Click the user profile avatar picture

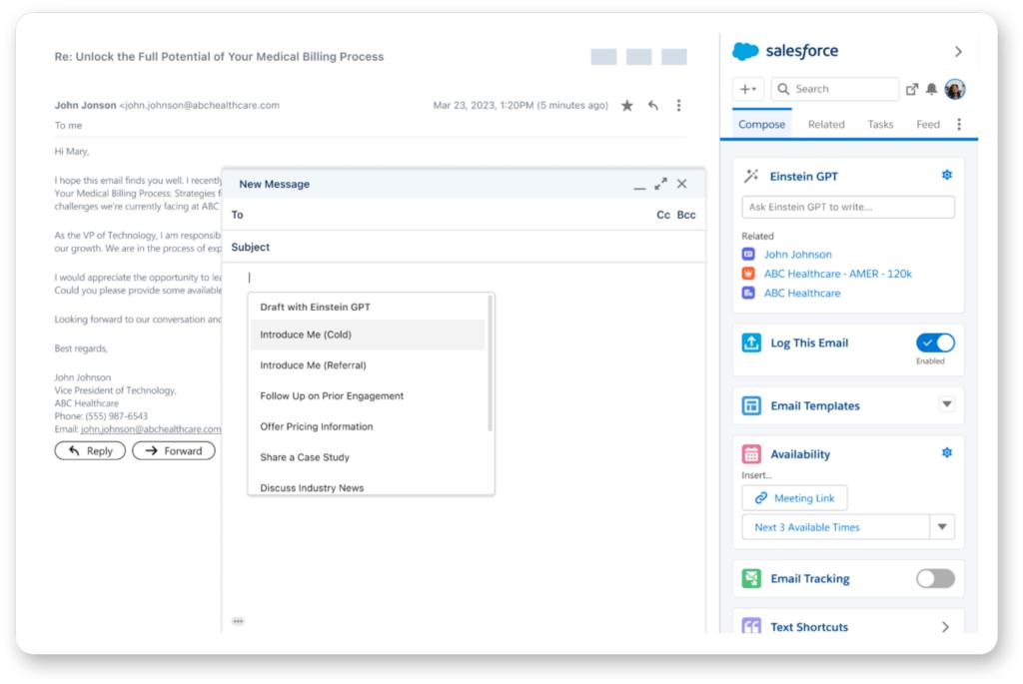[953, 89]
